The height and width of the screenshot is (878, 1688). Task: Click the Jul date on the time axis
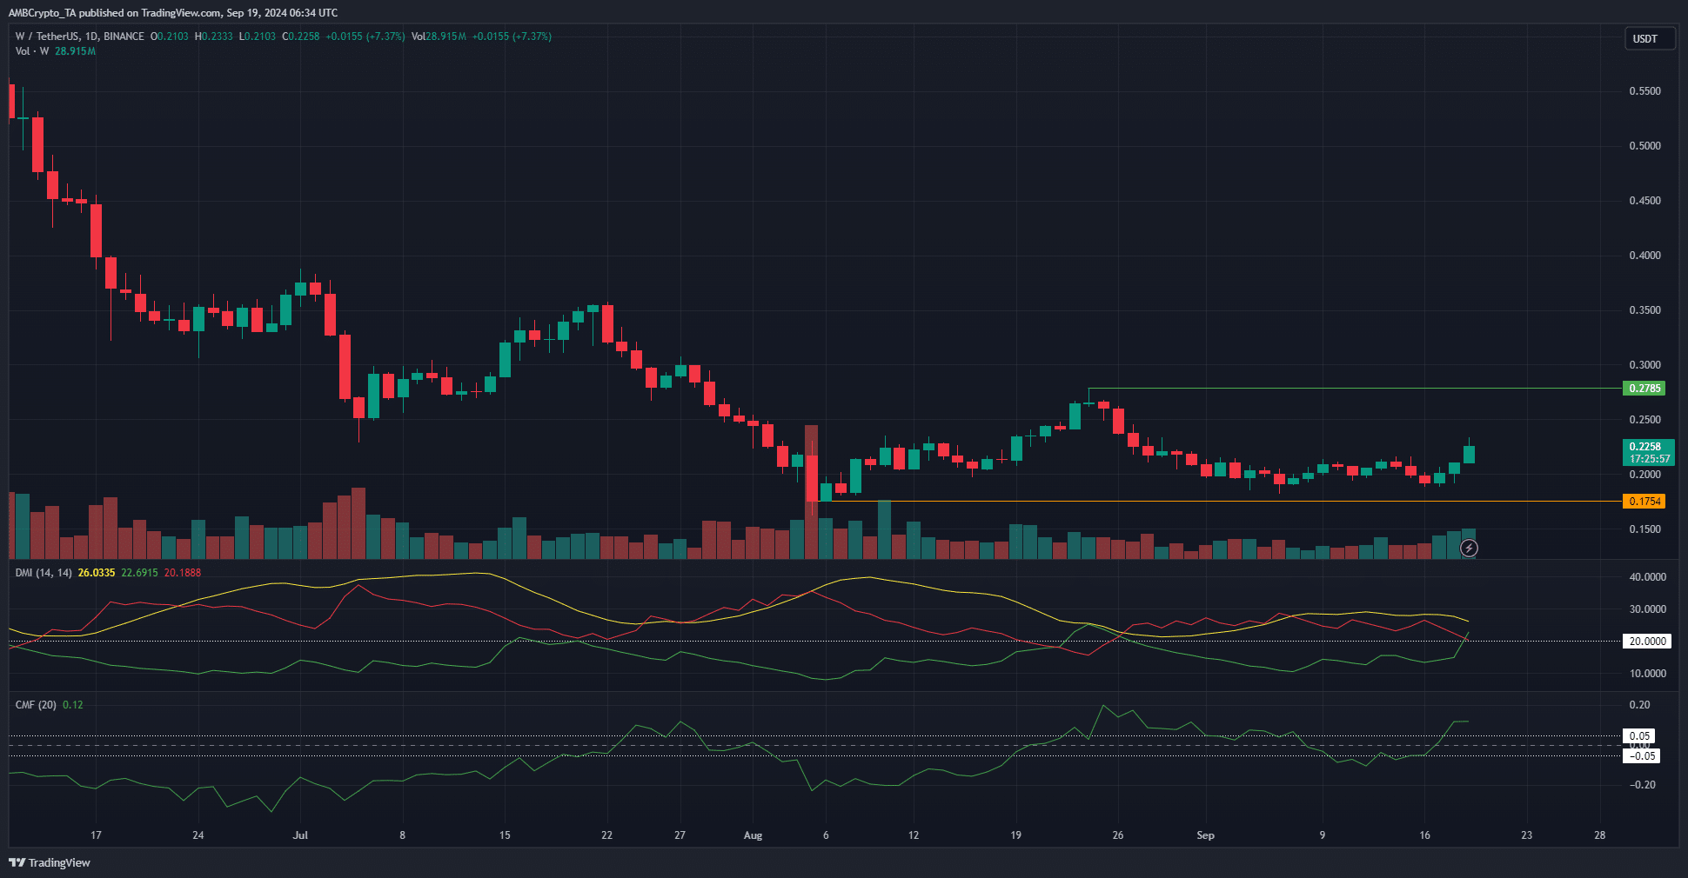(300, 835)
